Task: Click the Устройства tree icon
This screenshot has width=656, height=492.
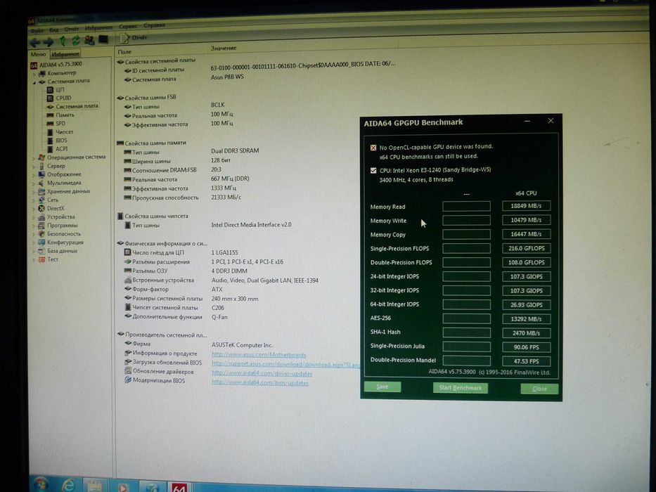Action: point(41,217)
